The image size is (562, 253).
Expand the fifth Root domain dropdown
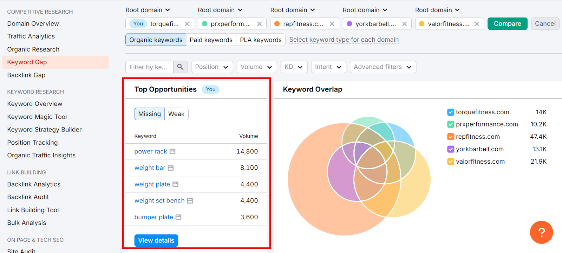(x=437, y=10)
